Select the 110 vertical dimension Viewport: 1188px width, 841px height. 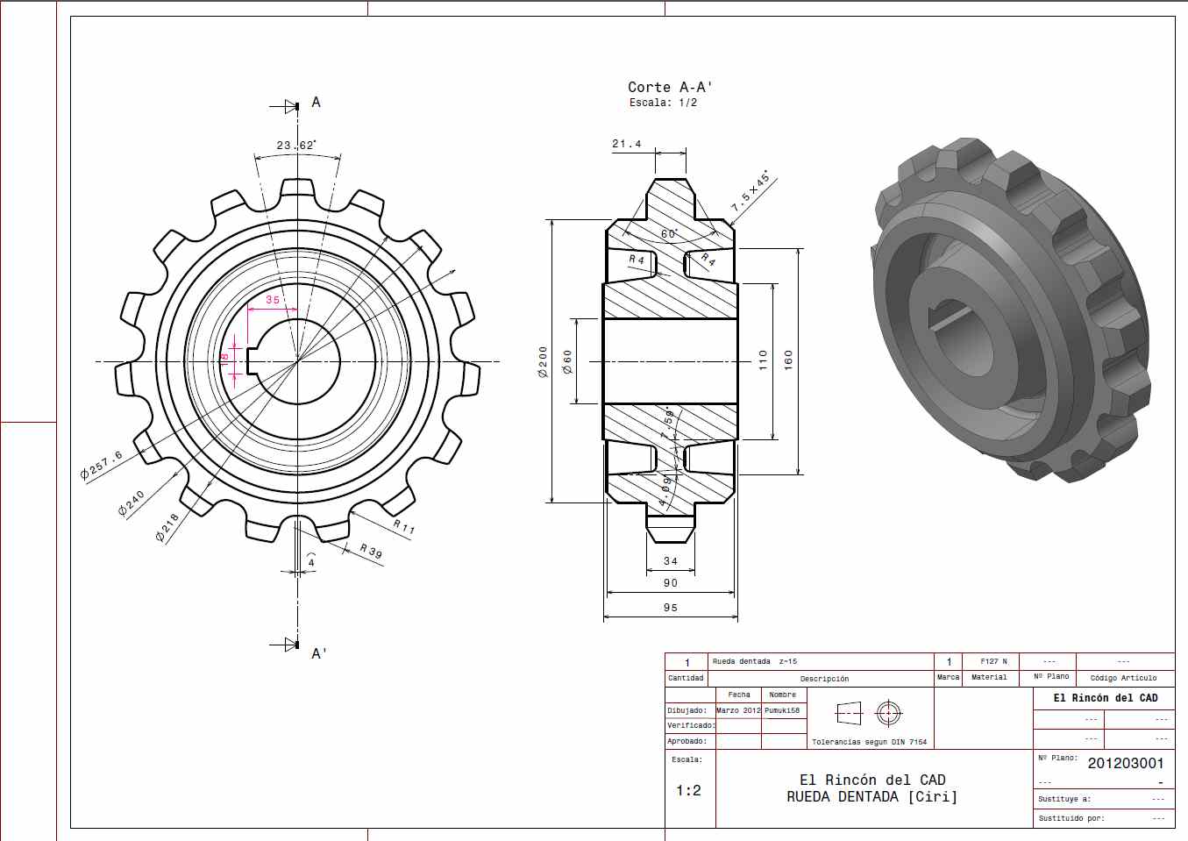[763, 360]
